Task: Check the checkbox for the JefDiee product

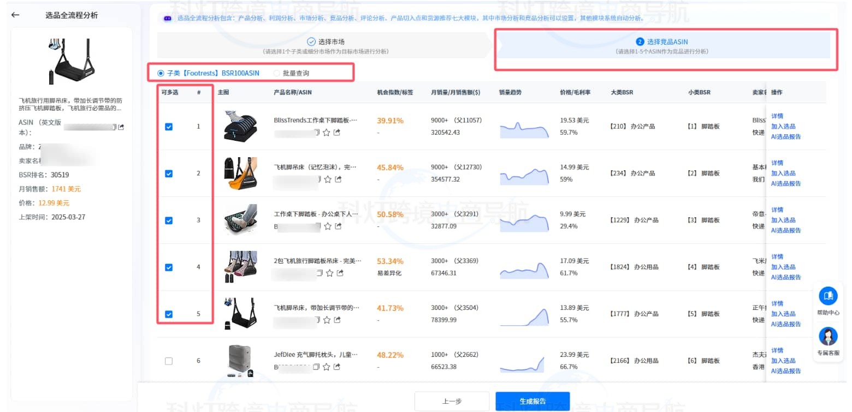Action: coord(169,360)
